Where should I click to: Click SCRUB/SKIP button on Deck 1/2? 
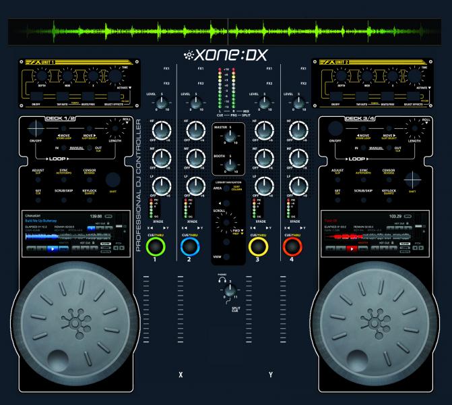(x=64, y=200)
